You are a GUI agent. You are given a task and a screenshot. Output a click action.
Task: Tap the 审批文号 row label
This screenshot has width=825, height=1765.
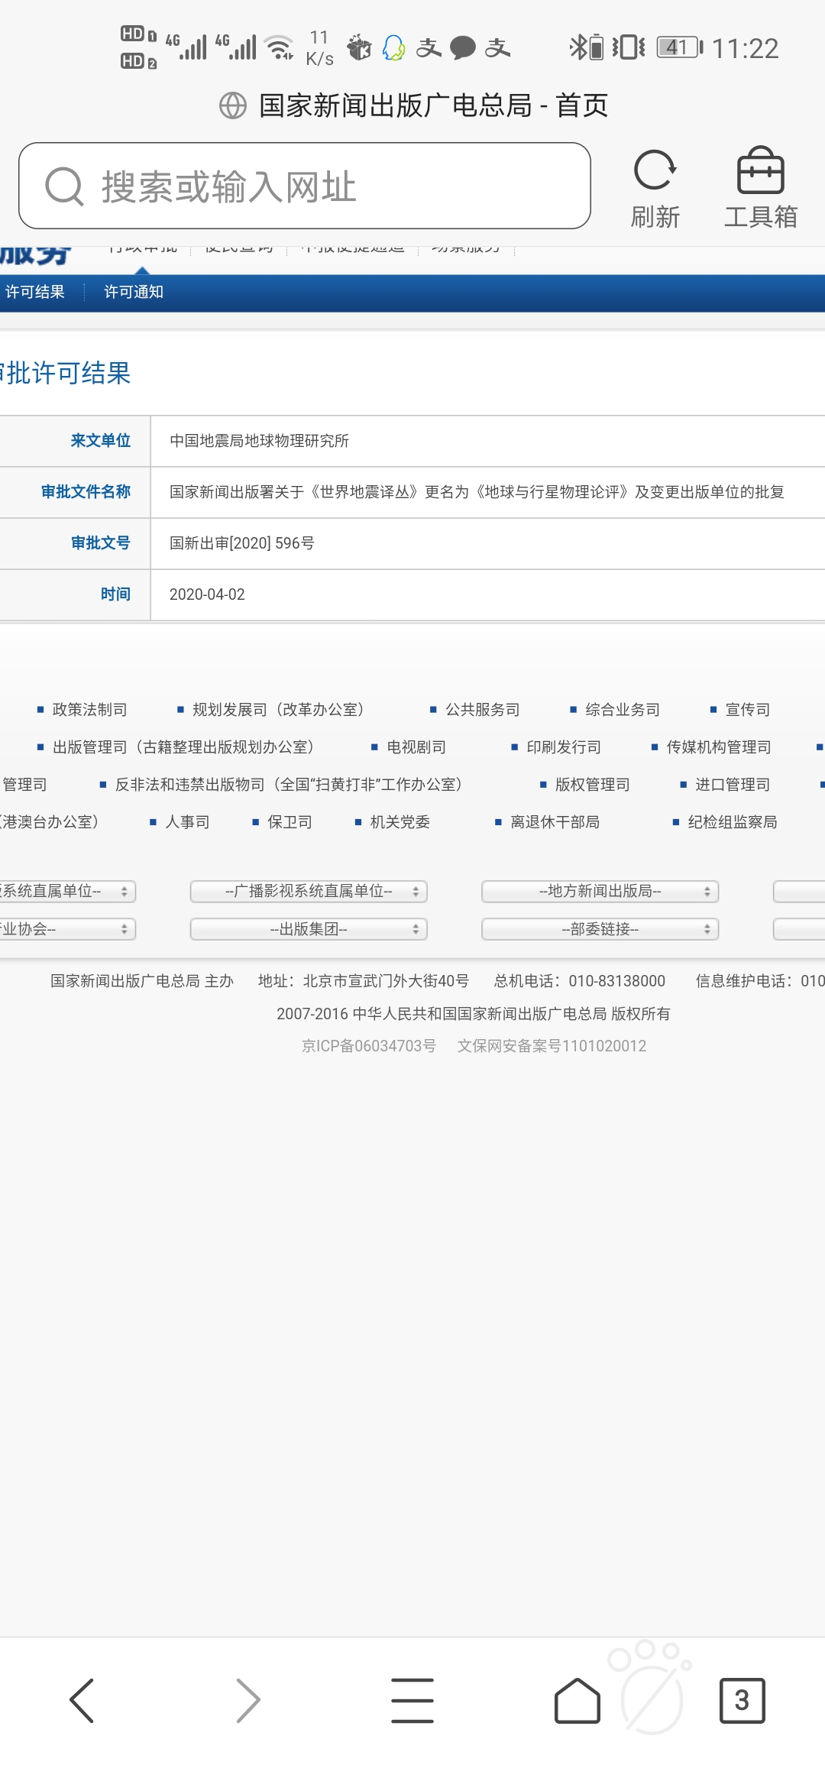coord(101,543)
